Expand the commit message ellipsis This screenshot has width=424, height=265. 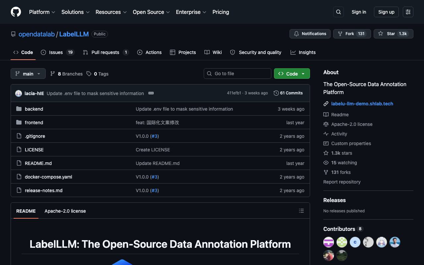pos(151,93)
